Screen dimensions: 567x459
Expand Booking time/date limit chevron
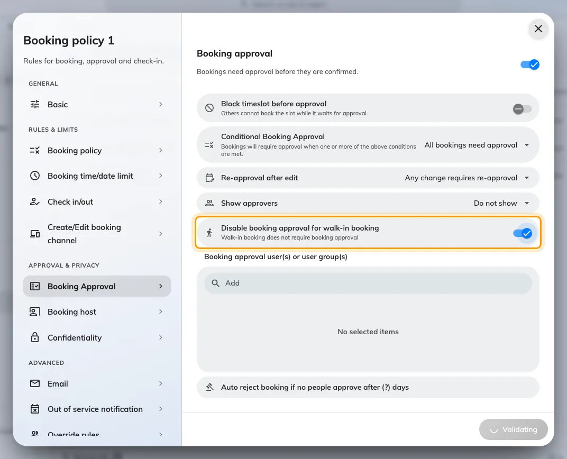161,176
